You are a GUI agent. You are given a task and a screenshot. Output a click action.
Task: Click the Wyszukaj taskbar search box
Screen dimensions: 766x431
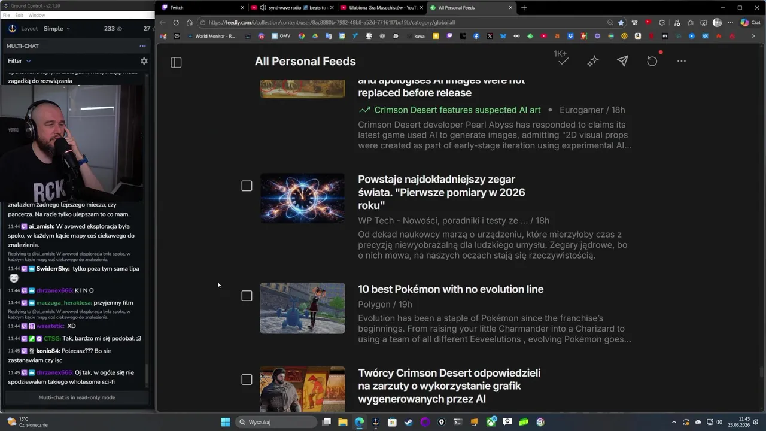click(x=276, y=422)
